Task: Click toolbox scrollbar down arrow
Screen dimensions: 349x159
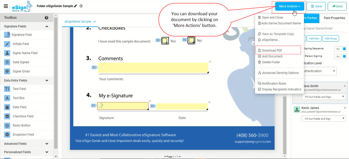Action: (56, 157)
